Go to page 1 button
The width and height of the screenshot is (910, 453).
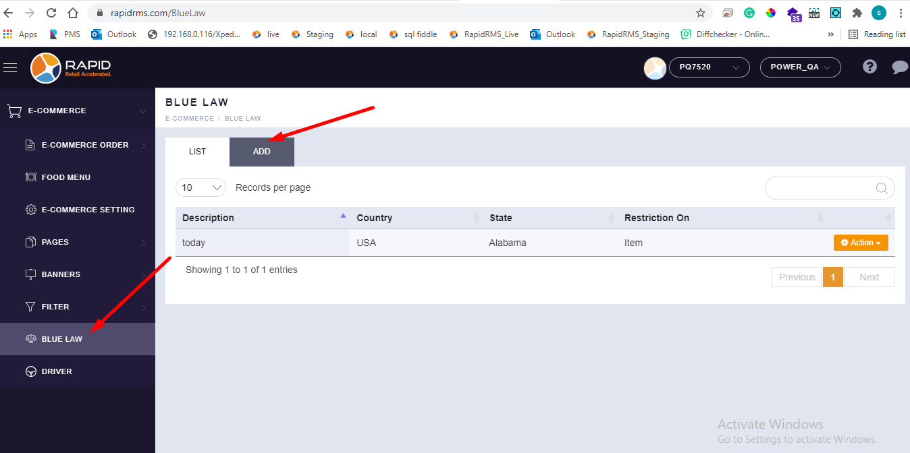point(833,277)
